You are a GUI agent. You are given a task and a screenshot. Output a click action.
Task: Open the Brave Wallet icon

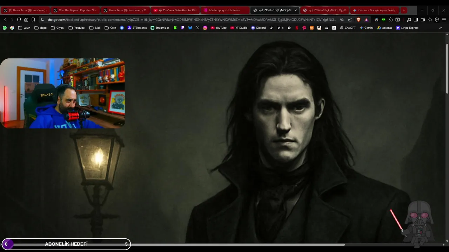click(x=423, y=20)
